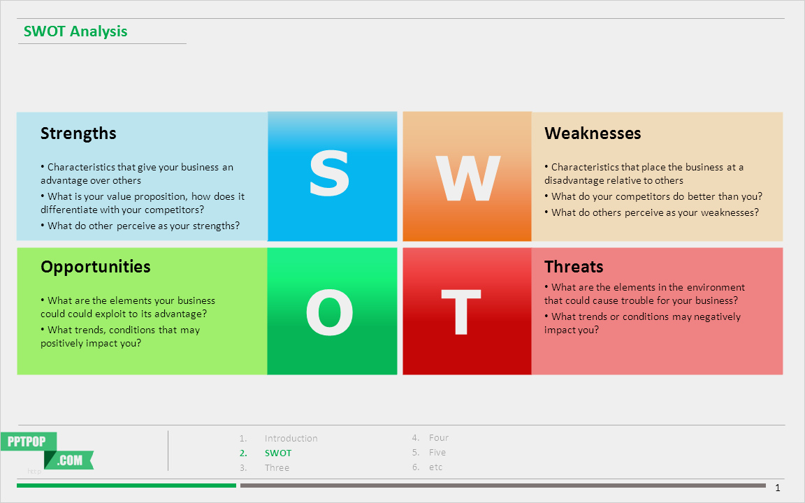Select the red T letter tile
The height and width of the screenshot is (503, 805).
point(467,312)
